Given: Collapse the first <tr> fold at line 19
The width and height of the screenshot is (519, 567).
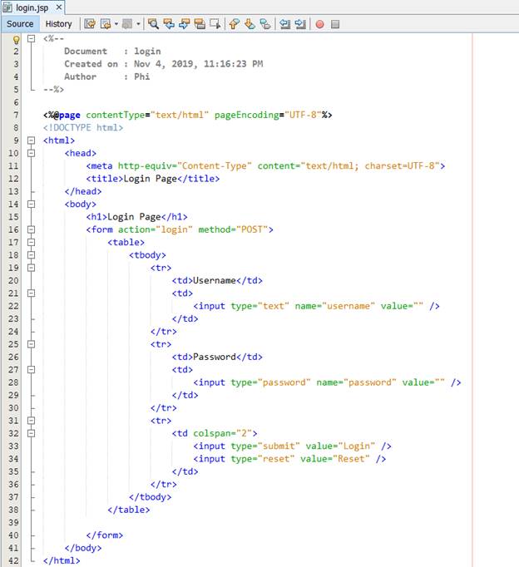Looking at the screenshot, I should [32, 268].
